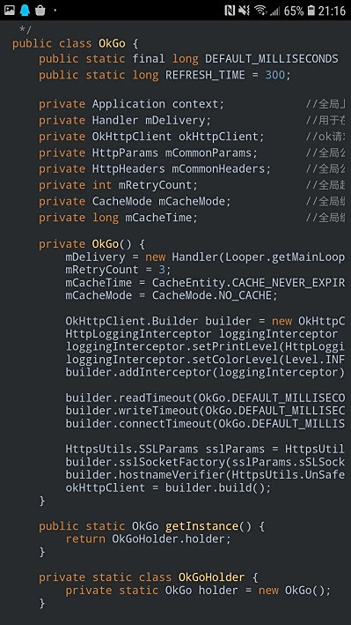Image resolution: width=351 pixels, height=625 pixels.
Task: Click the return OkGoHolder.holder statement
Action: coord(149,539)
